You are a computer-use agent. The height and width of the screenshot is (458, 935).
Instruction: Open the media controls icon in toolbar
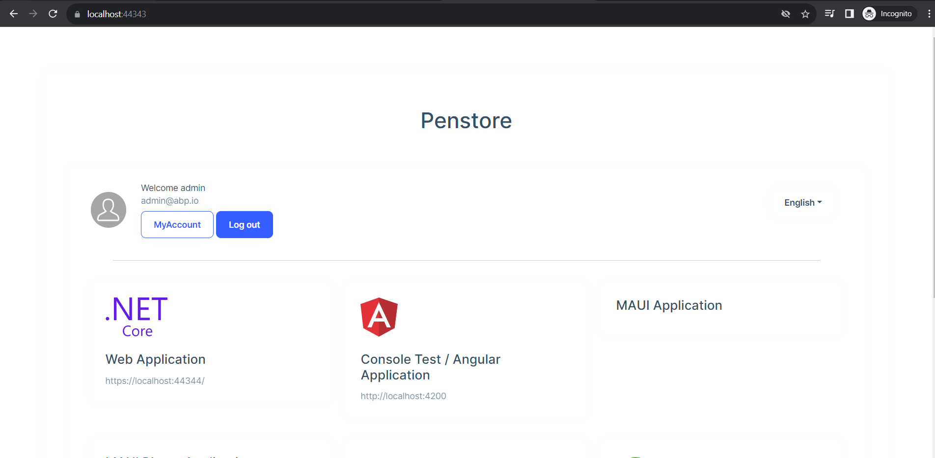pos(829,14)
